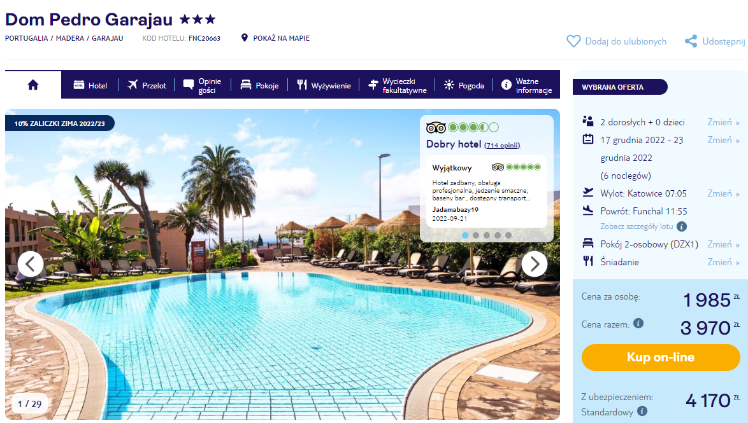This screenshot has height=423, width=748.
Task: Select the second review carousel dot
Action: coord(475,235)
